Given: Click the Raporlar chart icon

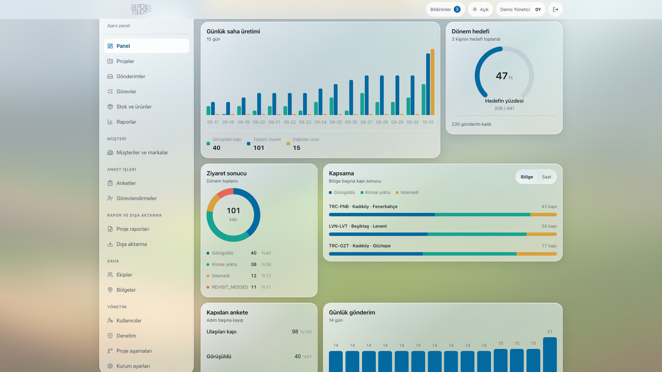Looking at the screenshot, I should pyautogui.click(x=110, y=122).
